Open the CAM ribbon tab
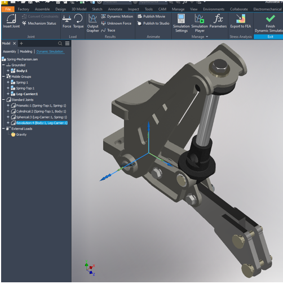 (162, 9)
